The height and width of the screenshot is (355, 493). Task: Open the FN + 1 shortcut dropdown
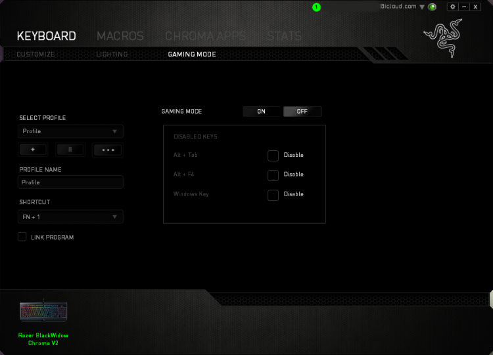[x=70, y=217]
